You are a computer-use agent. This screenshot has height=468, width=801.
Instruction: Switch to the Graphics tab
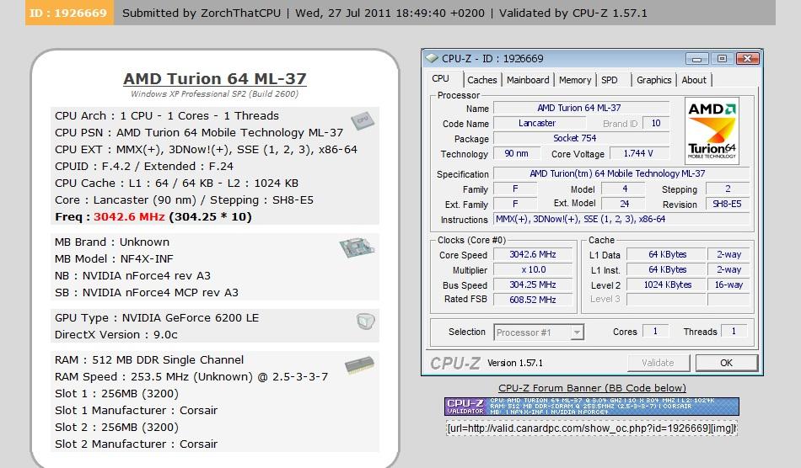tap(654, 80)
